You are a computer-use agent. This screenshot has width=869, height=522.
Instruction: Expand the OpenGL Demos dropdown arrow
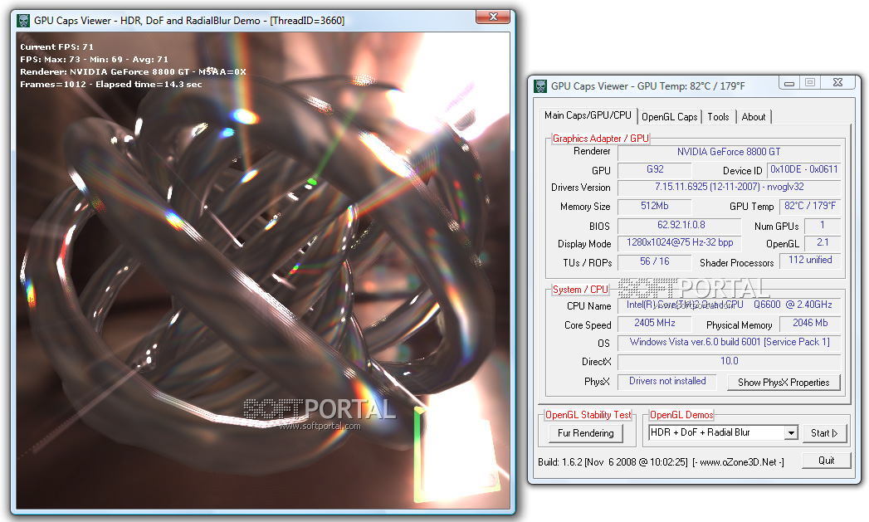pyautogui.click(x=791, y=432)
